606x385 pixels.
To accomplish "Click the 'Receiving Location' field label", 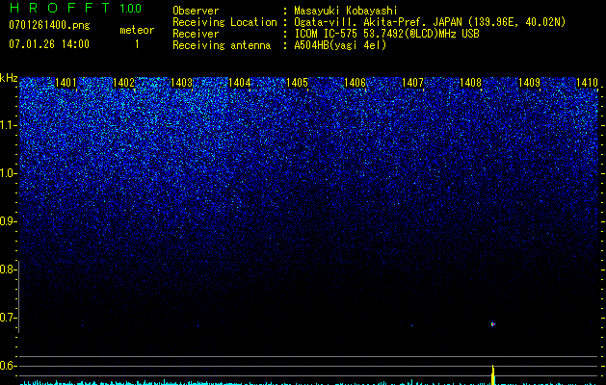I will click(x=224, y=22).
